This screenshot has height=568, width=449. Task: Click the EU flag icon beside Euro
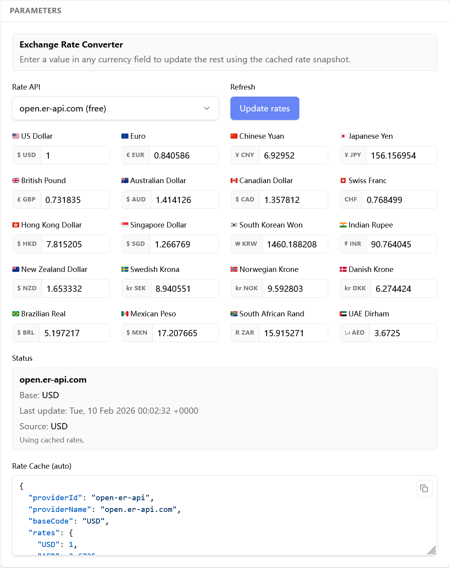click(124, 136)
